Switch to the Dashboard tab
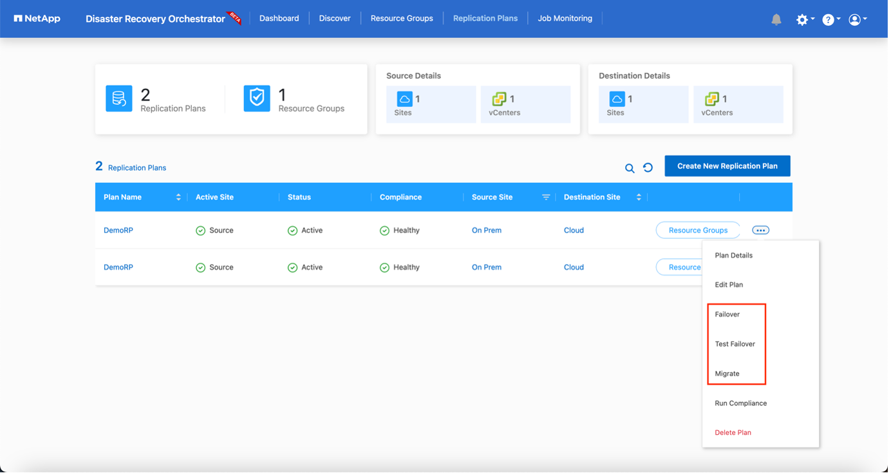 pos(279,18)
